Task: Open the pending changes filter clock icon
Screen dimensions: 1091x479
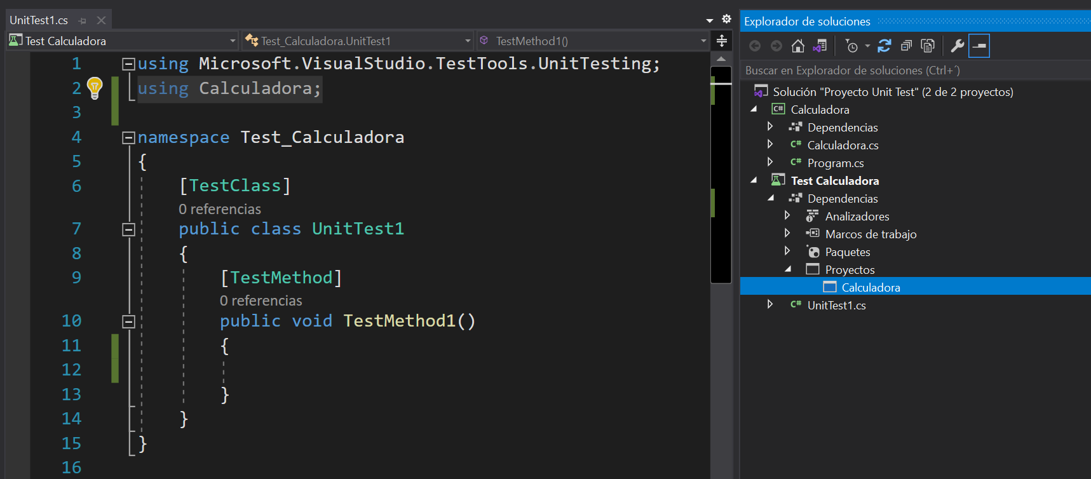Action: [851, 46]
